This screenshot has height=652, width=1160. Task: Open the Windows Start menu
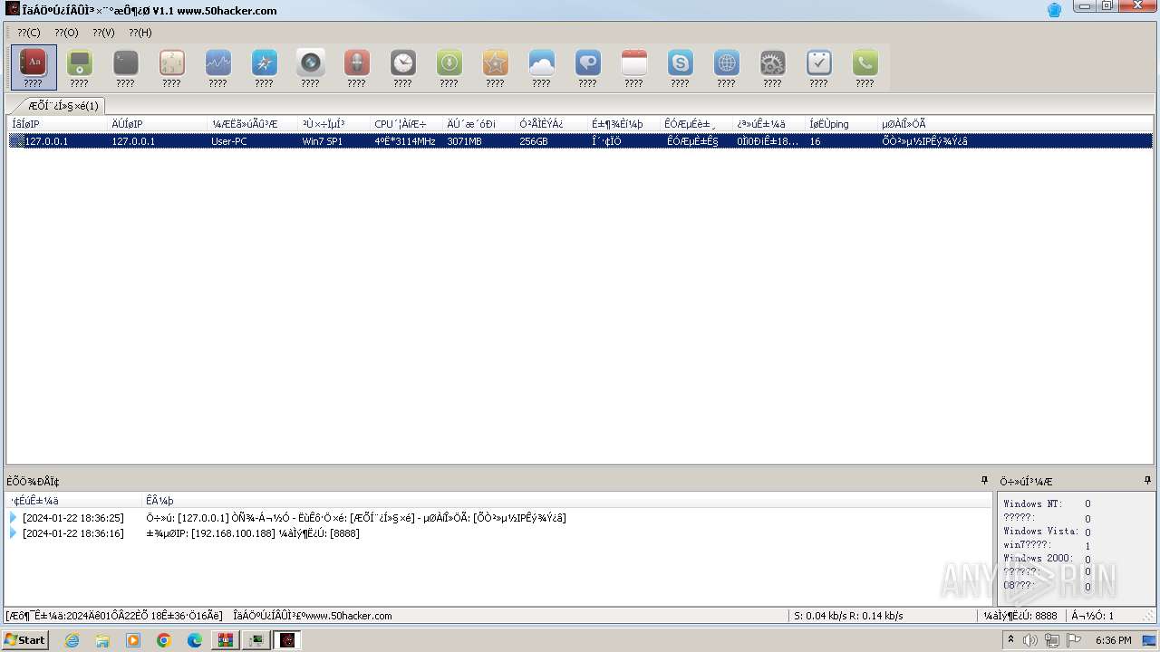tap(24, 640)
